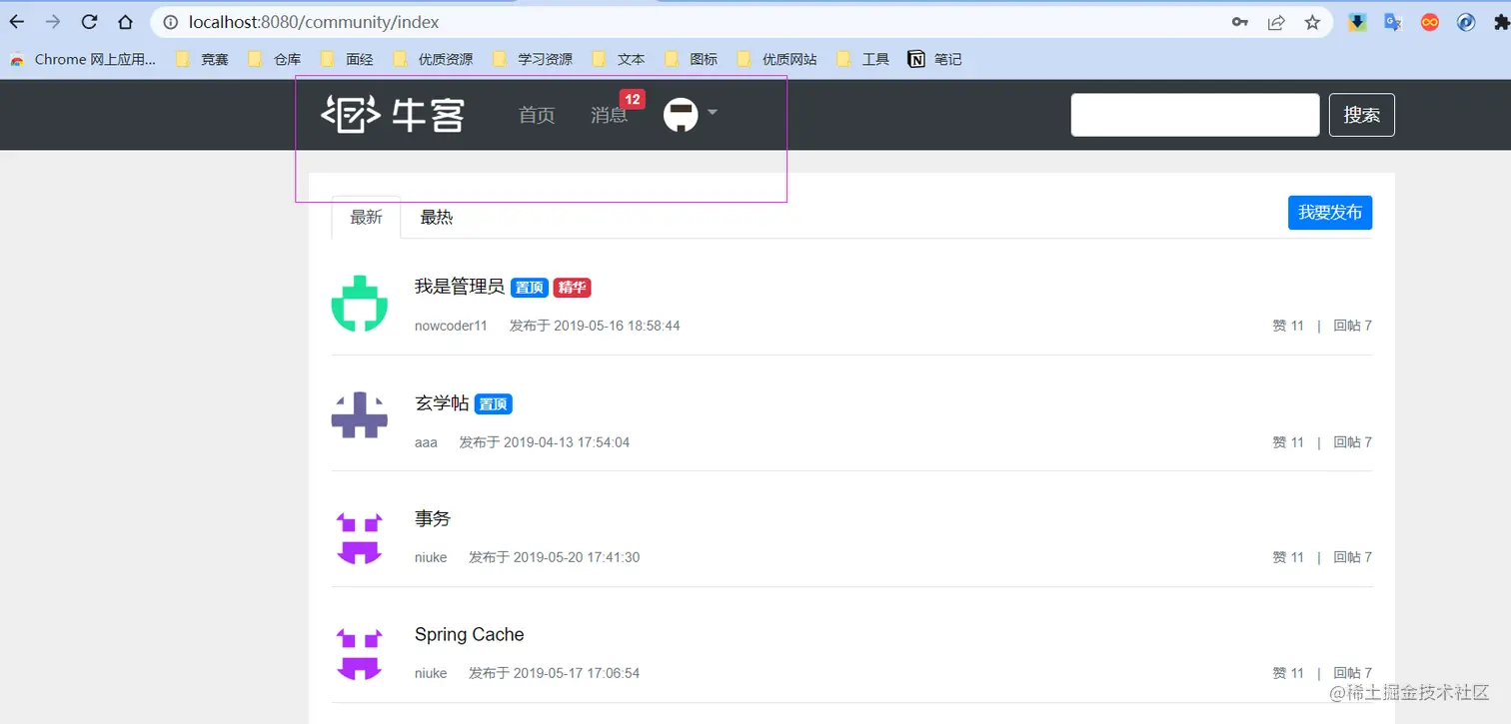This screenshot has height=724, width=1511.
Task: Click 赞 11 on the 我是管理员 post
Action: [1288, 326]
